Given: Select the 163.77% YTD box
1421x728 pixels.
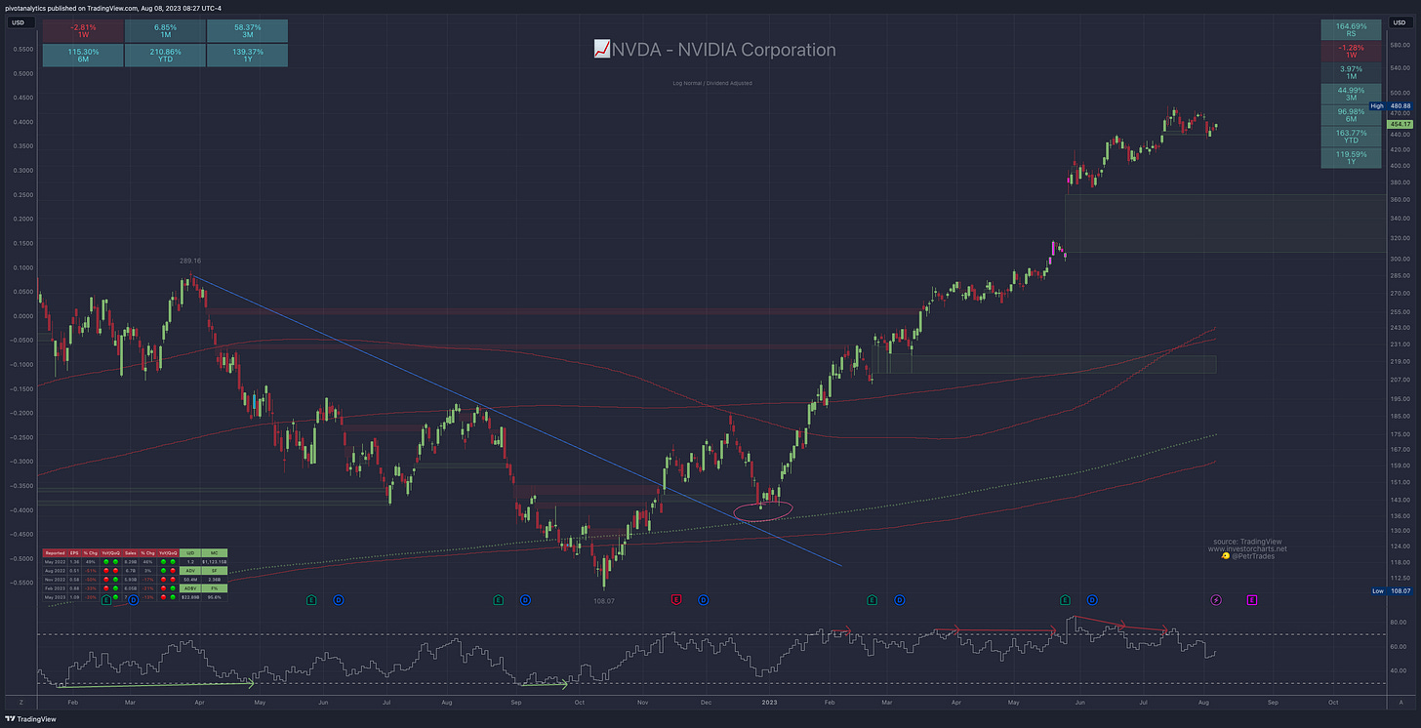Looking at the screenshot, I should point(1351,137).
